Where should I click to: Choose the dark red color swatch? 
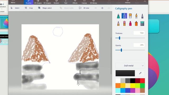pos(138,81)
